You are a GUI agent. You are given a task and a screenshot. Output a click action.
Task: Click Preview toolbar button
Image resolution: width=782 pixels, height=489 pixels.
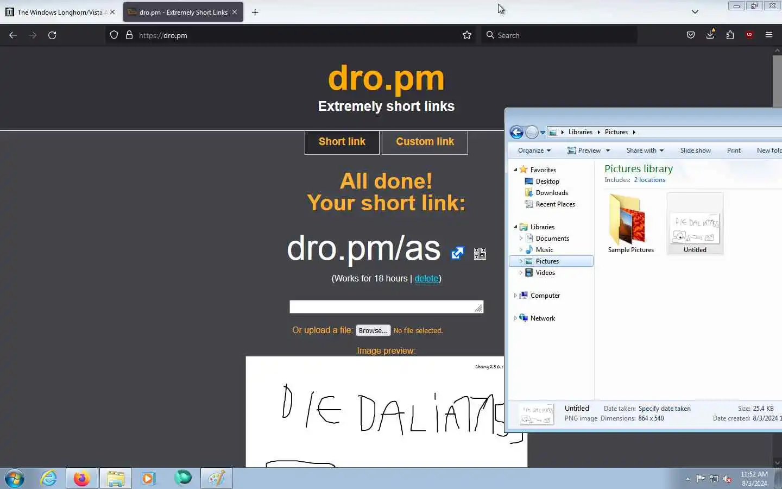click(584, 151)
